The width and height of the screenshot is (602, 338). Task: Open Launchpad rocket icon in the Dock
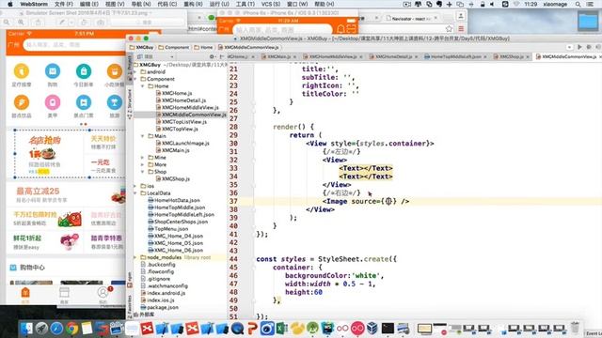coord(41,329)
